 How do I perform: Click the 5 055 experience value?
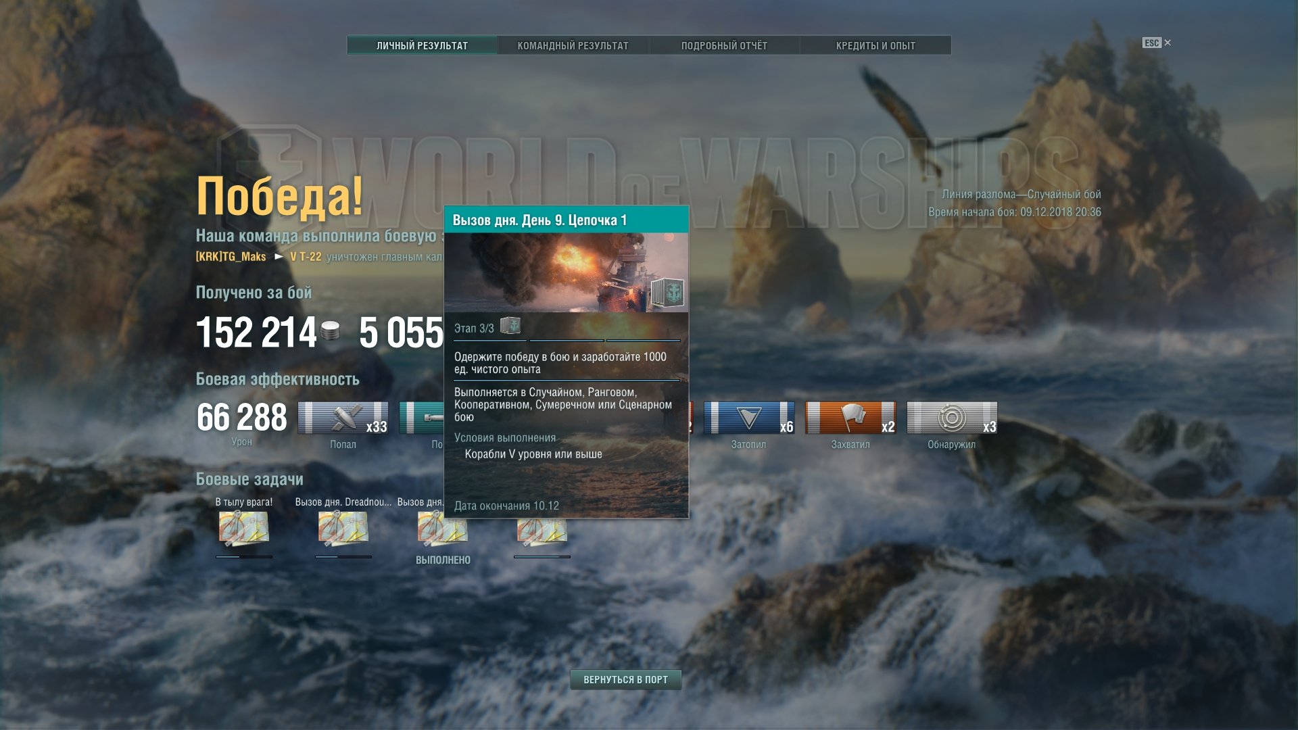coord(401,333)
